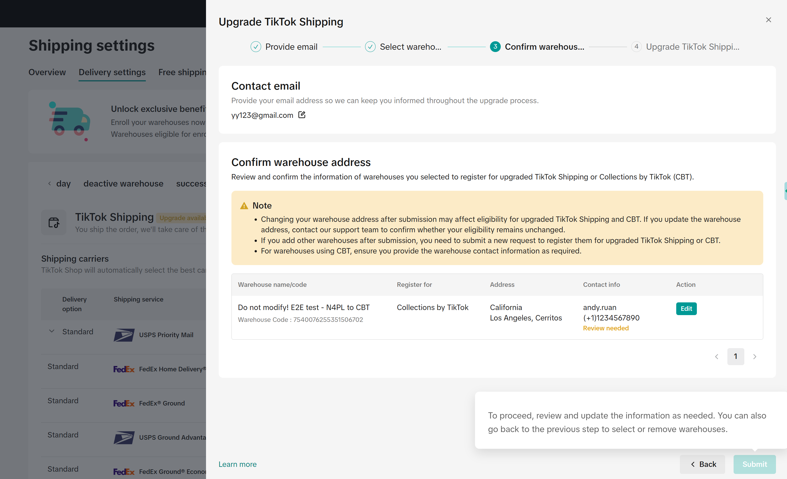Click the edit email pencil icon
The image size is (787, 479).
(302, 115)
